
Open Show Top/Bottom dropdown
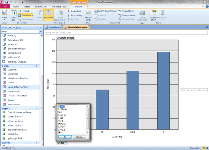60,15
